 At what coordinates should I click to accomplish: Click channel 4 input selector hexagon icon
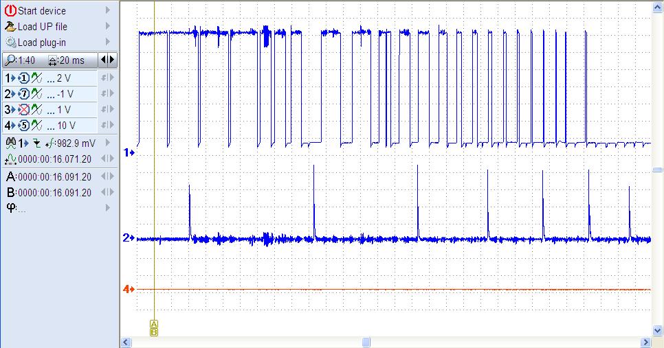[24, 125]
